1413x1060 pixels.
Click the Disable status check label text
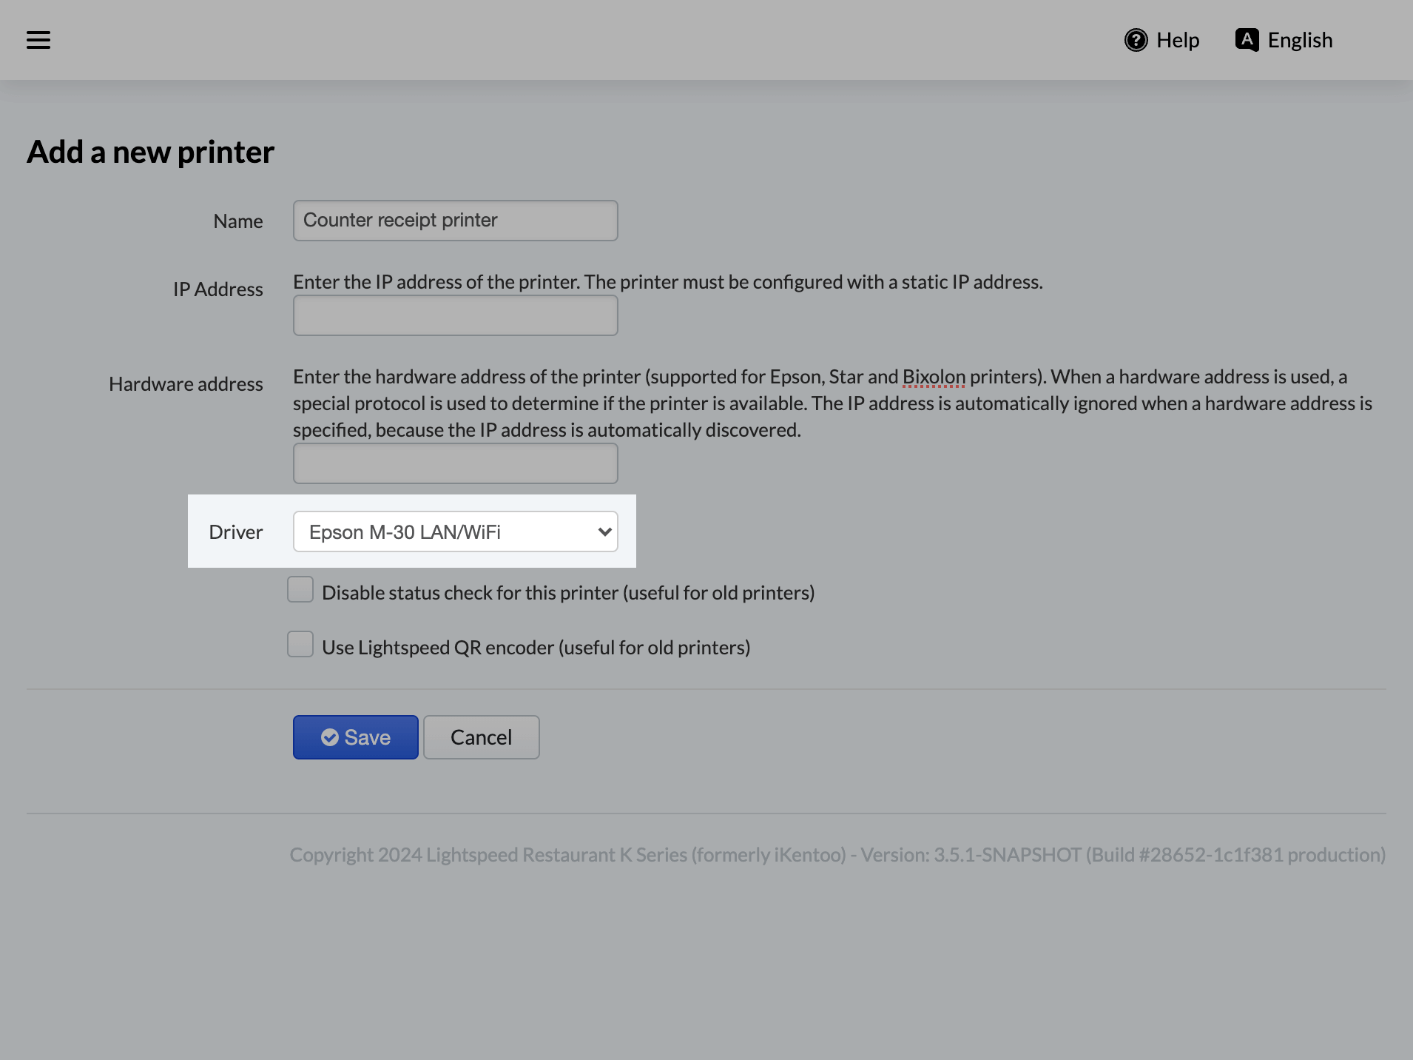[x=568, y=593]
